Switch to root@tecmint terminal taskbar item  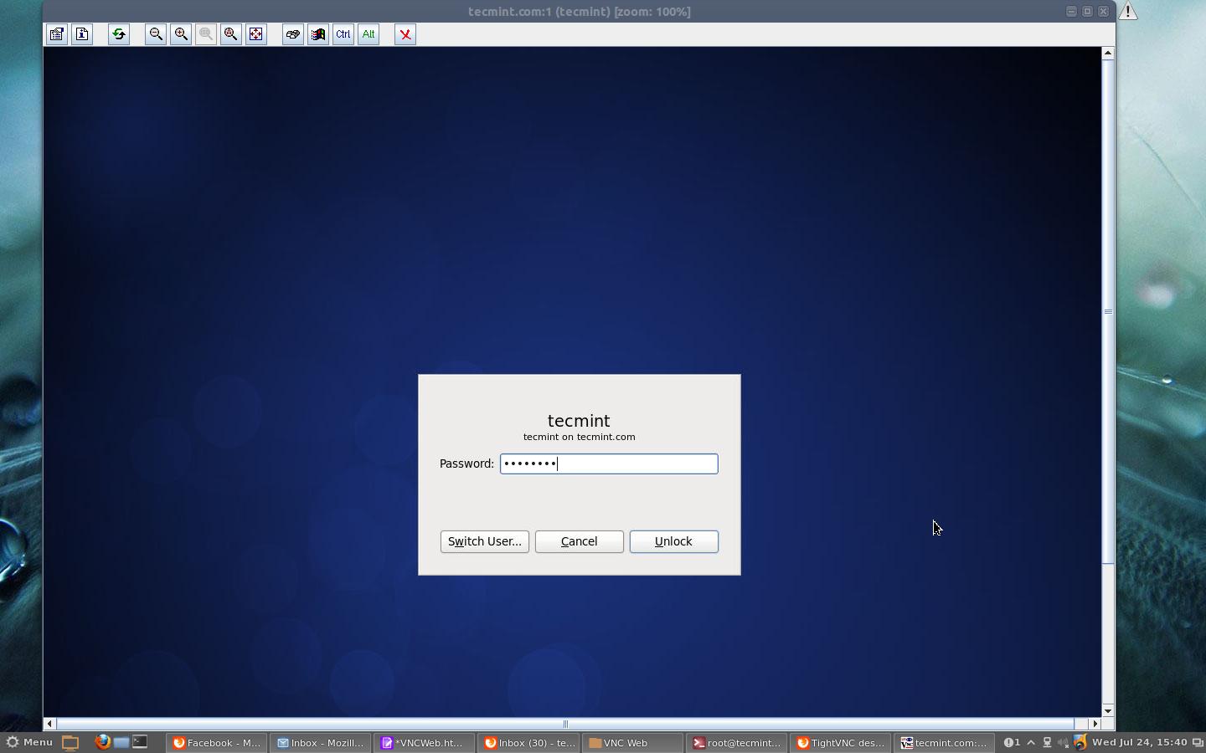pos(737,742)
